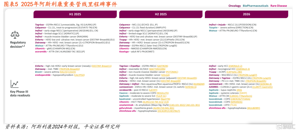Click the Koselugo adult NF1-PN row

coord(137,52)
